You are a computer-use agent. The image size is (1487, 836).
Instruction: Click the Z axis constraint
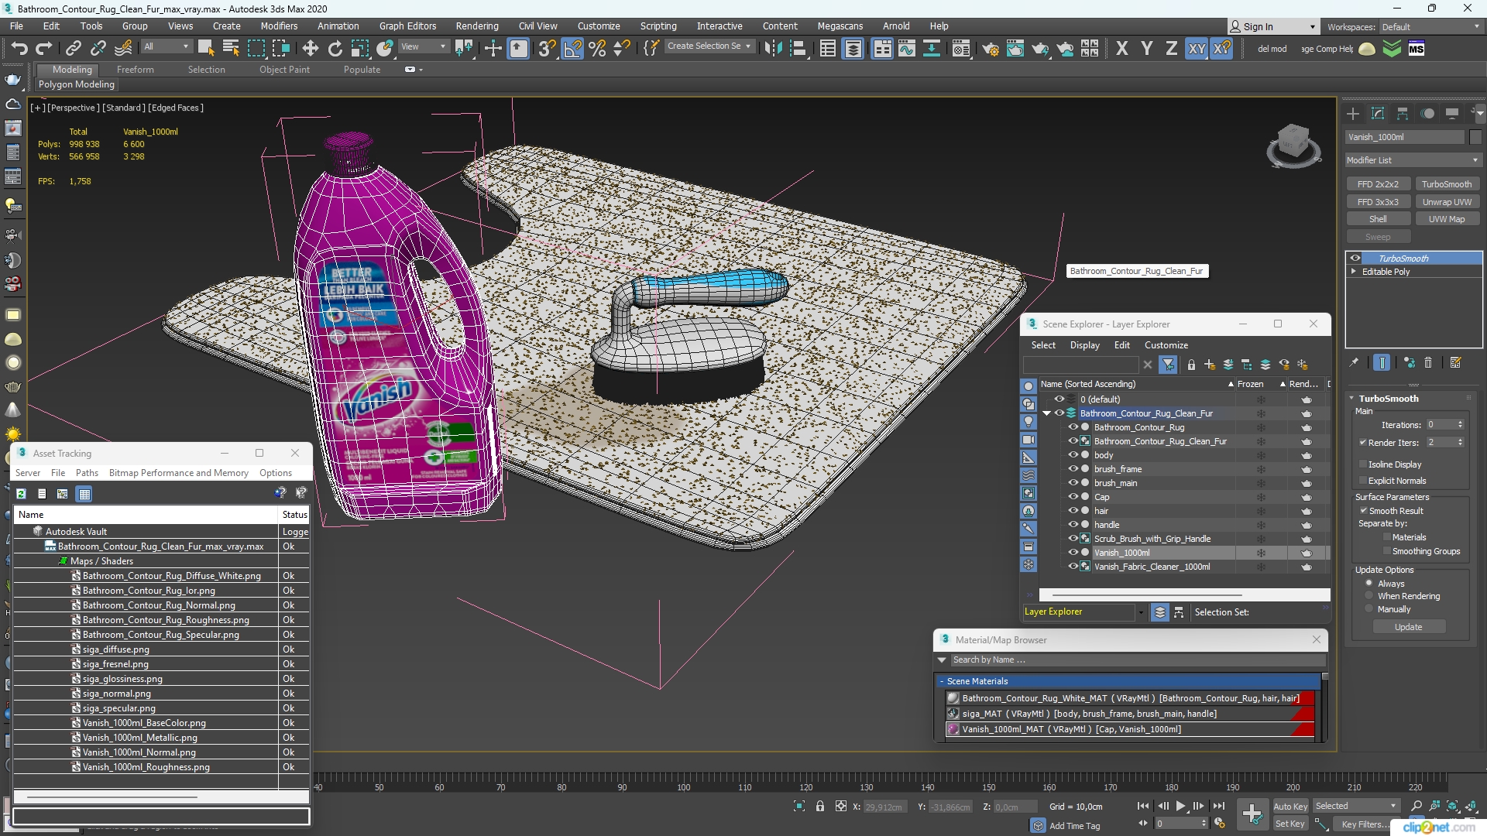tap(1171, 49)
